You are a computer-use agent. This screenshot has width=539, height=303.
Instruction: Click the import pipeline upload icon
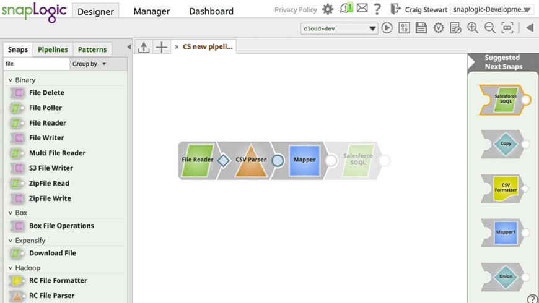pos(144,47)
